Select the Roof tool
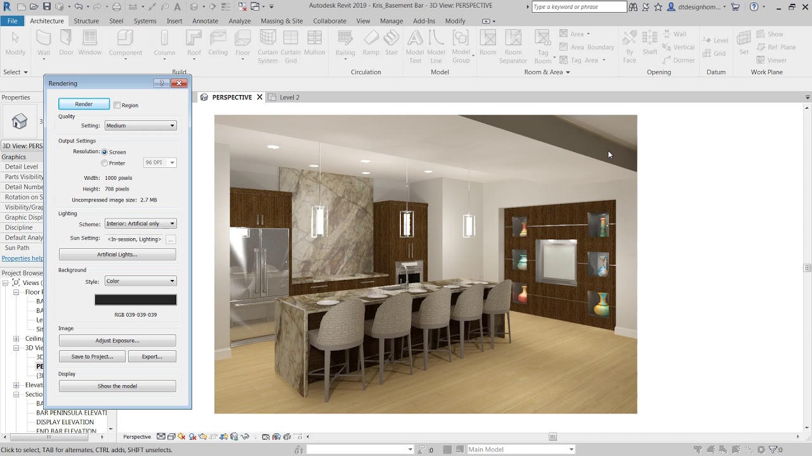The width and height of the screenshot is (812, 456). coord(194,43)
